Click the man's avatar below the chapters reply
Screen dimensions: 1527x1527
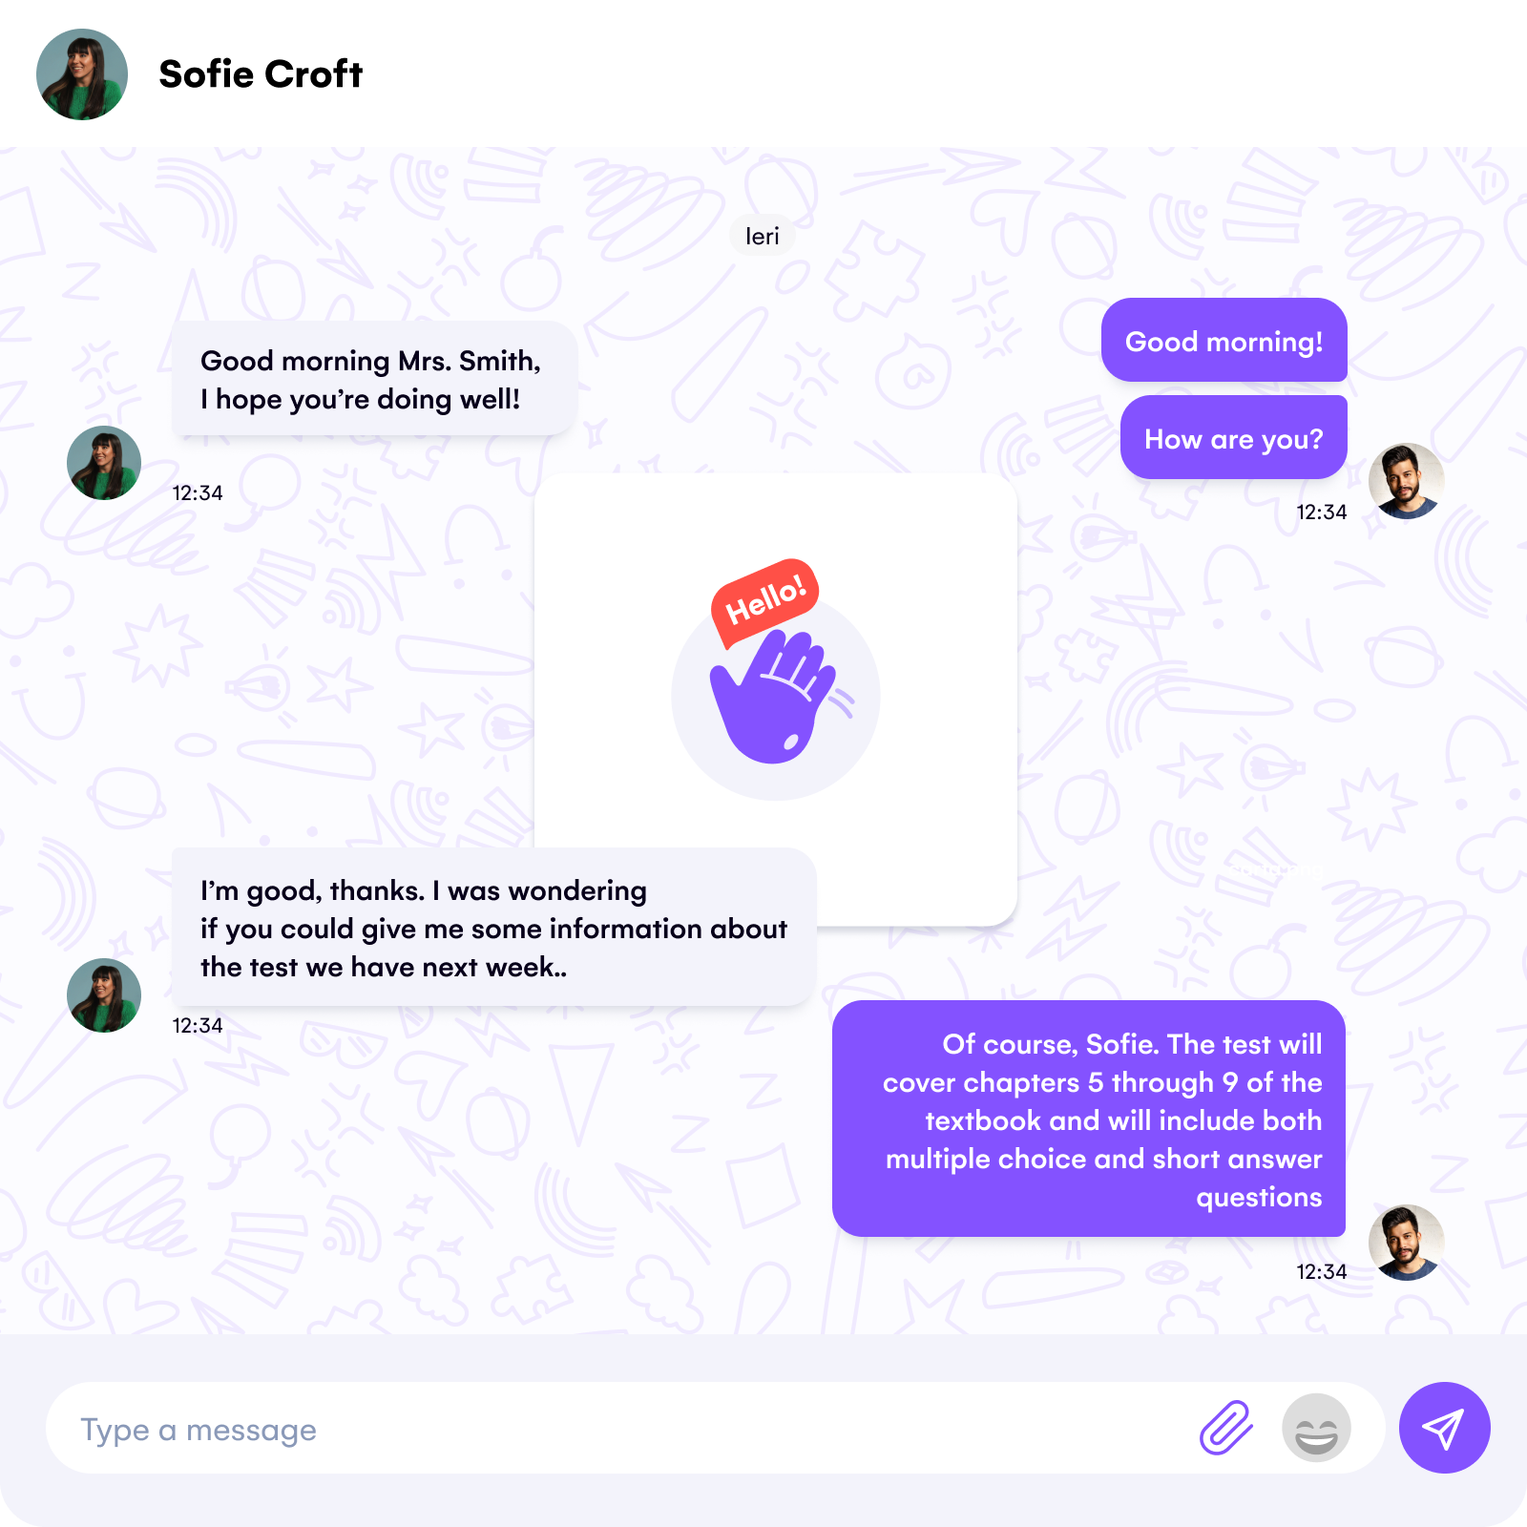coord(1406,1243)
